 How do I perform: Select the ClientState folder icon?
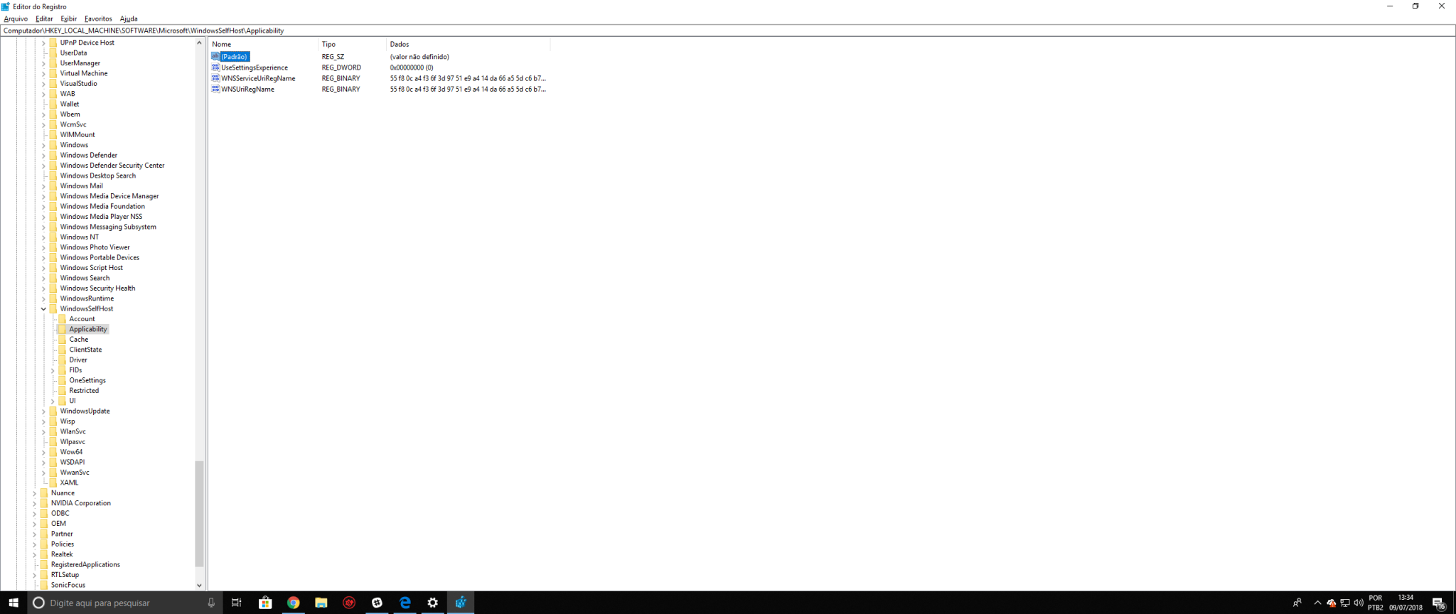62,350
